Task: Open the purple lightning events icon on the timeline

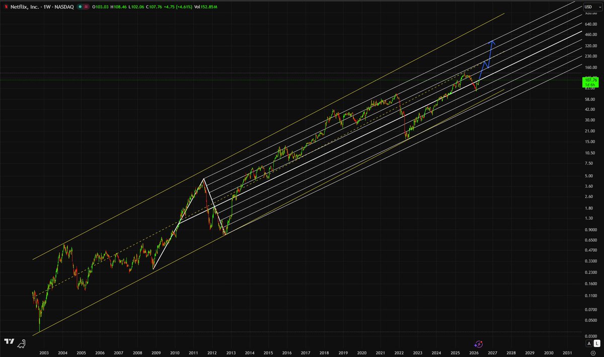Action: pos(479,343)
